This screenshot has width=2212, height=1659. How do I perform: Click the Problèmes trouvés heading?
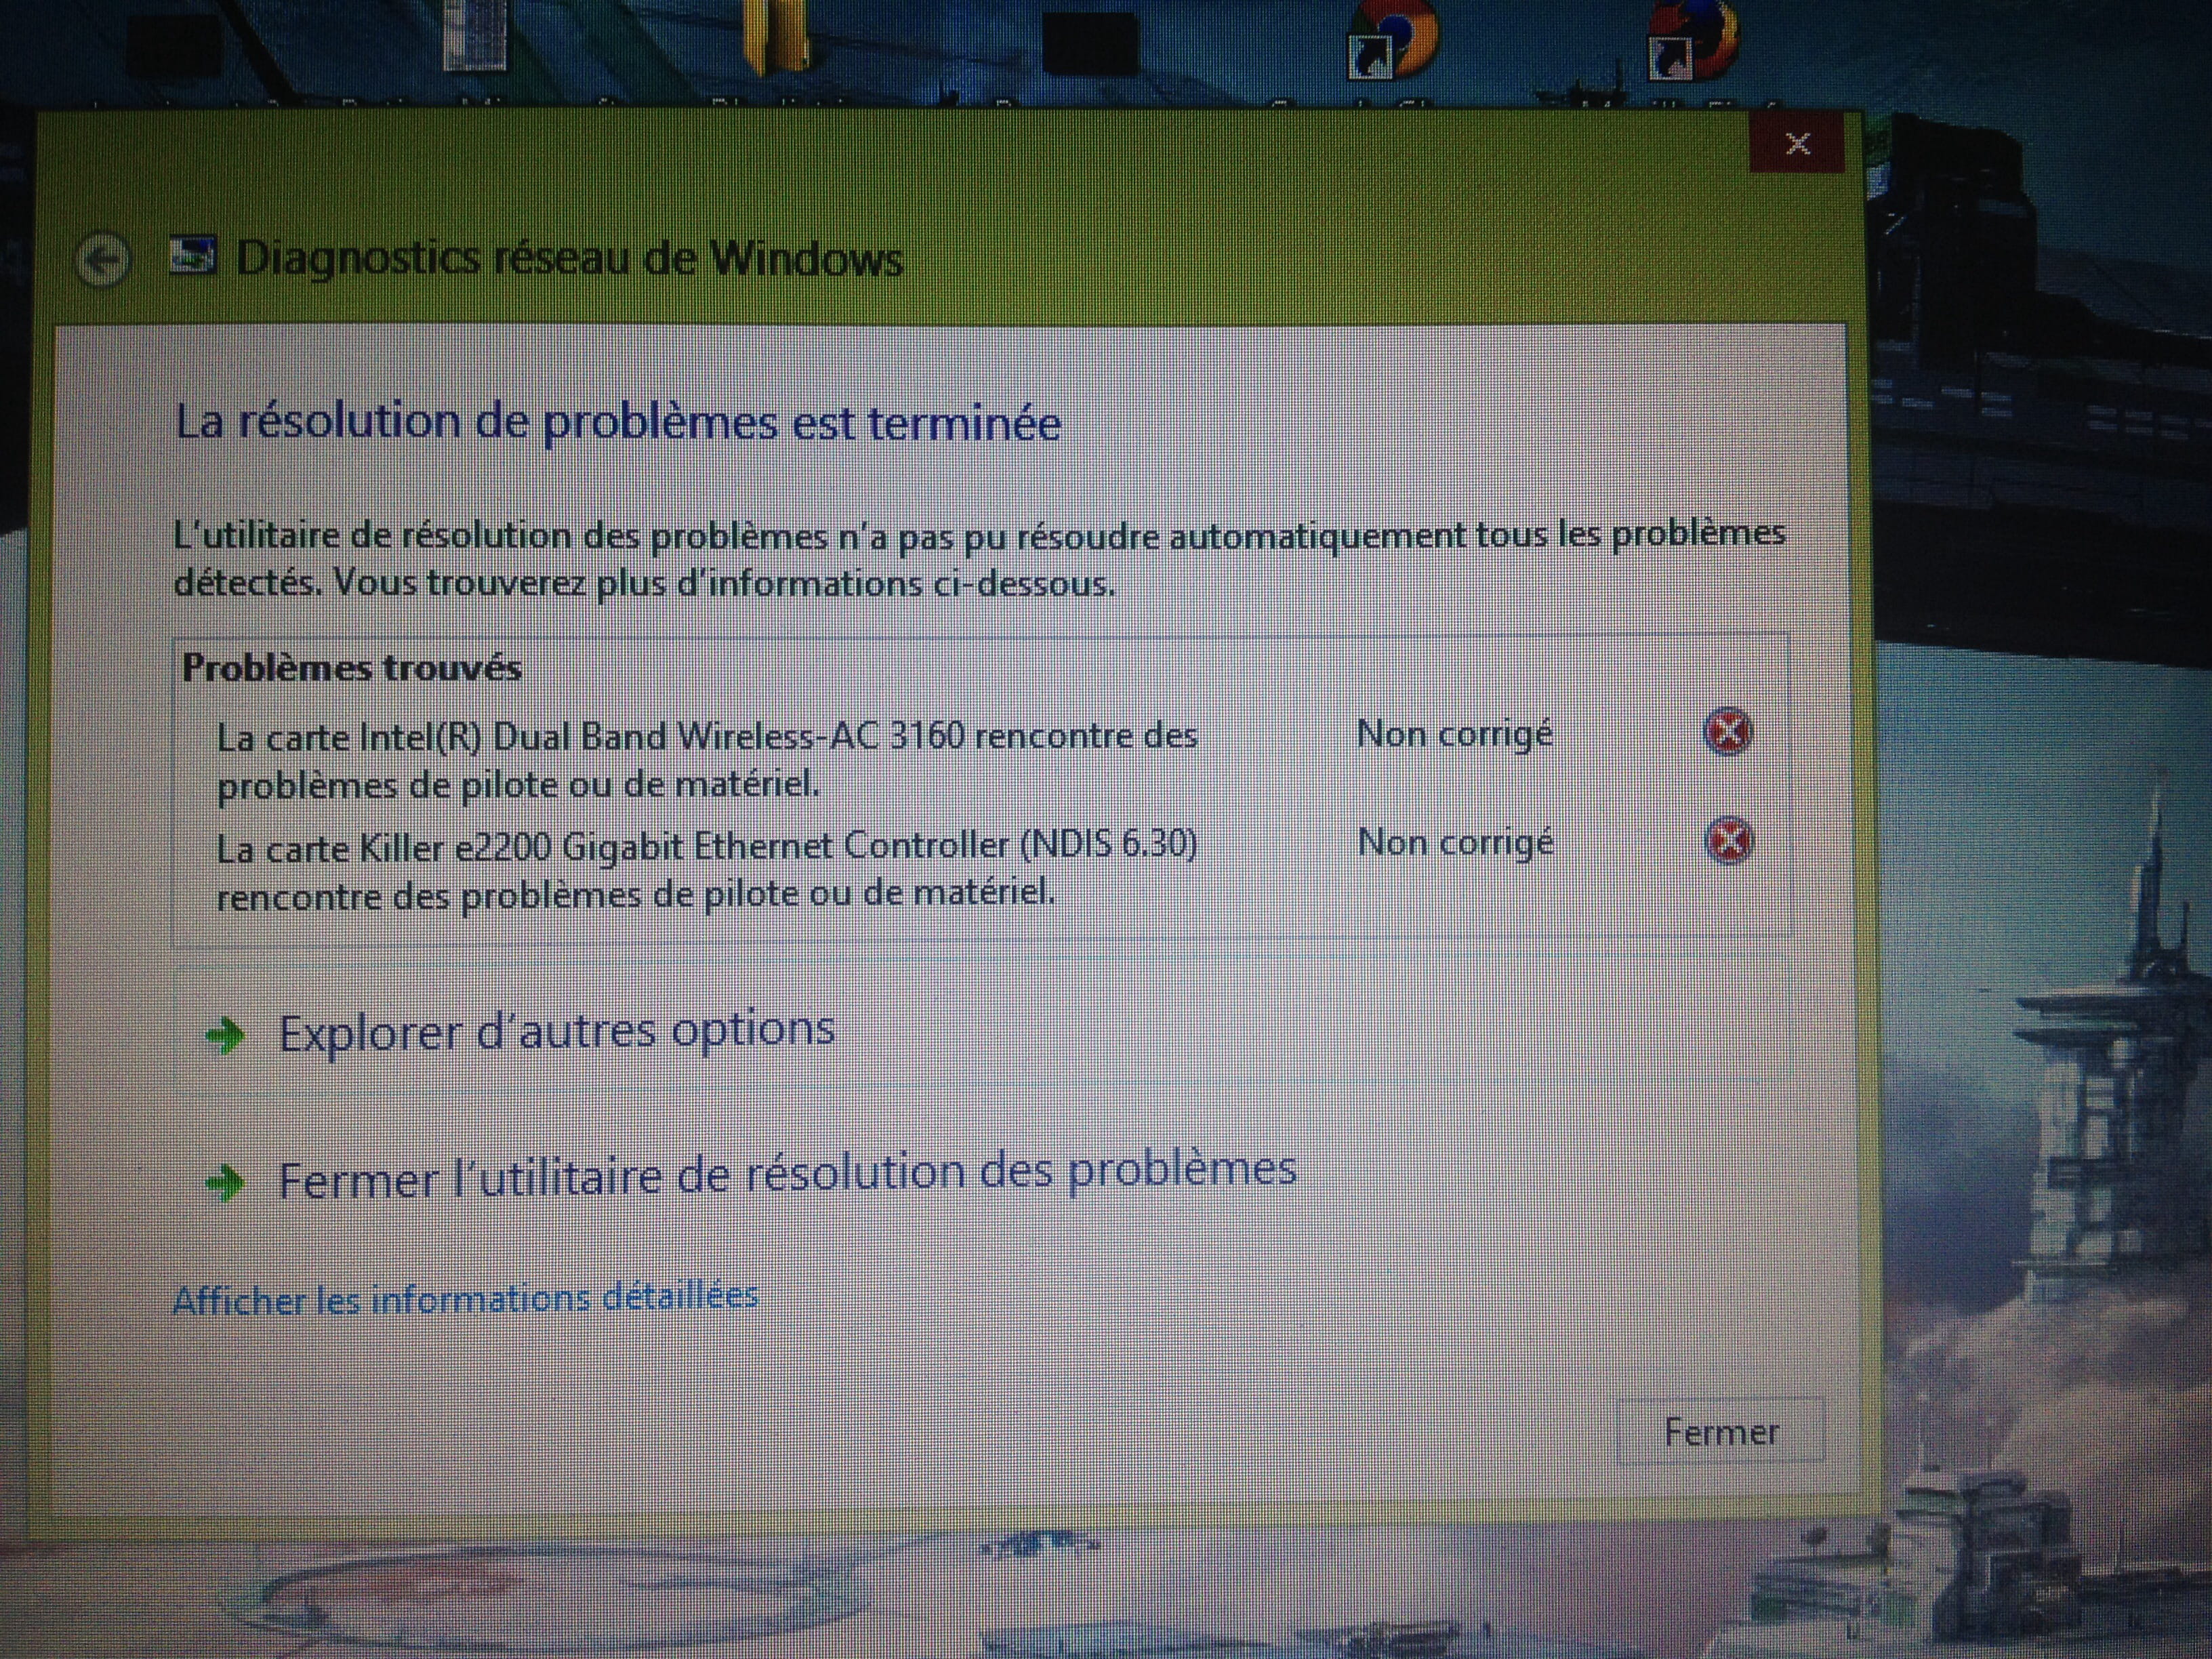[352, 667]
